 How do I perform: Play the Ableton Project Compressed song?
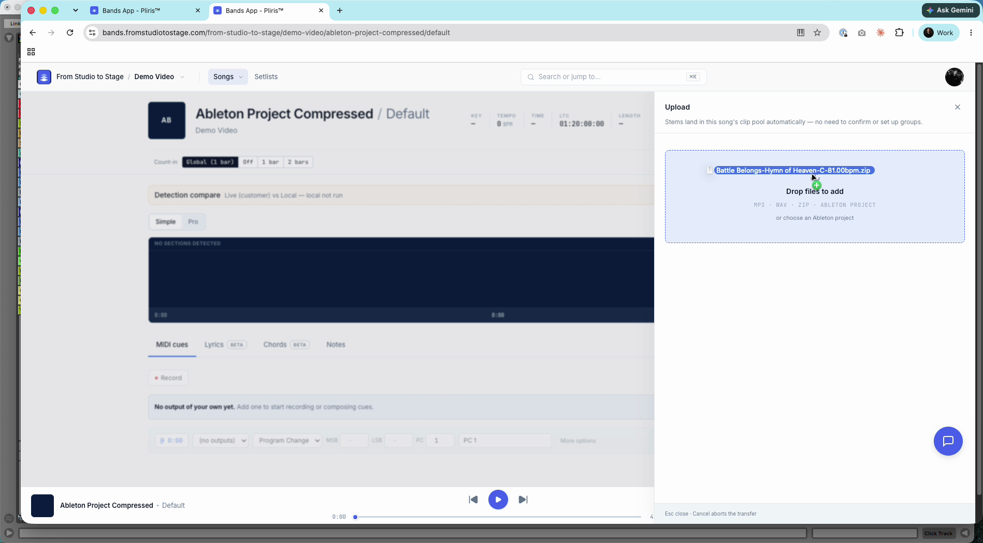(x=498, y=500)
